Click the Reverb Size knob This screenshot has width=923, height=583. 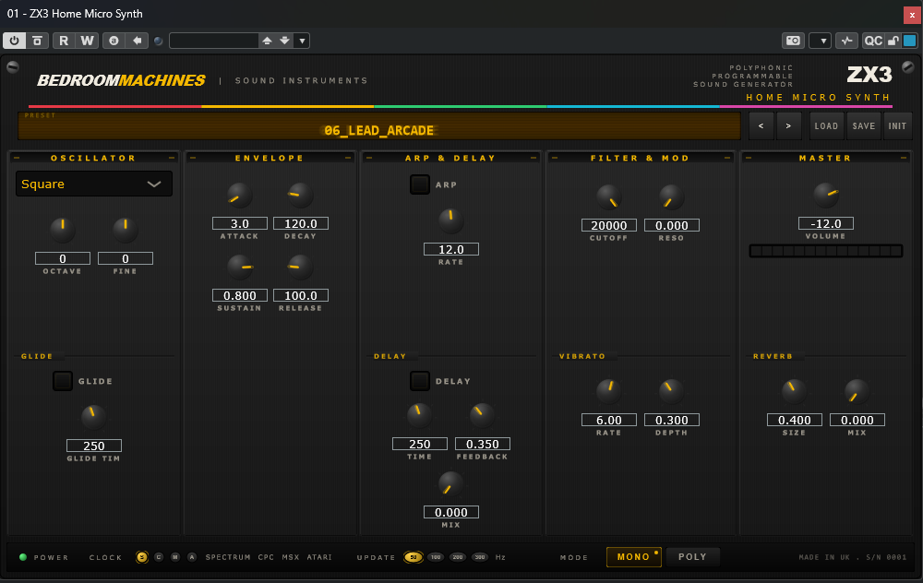(794, 391)
